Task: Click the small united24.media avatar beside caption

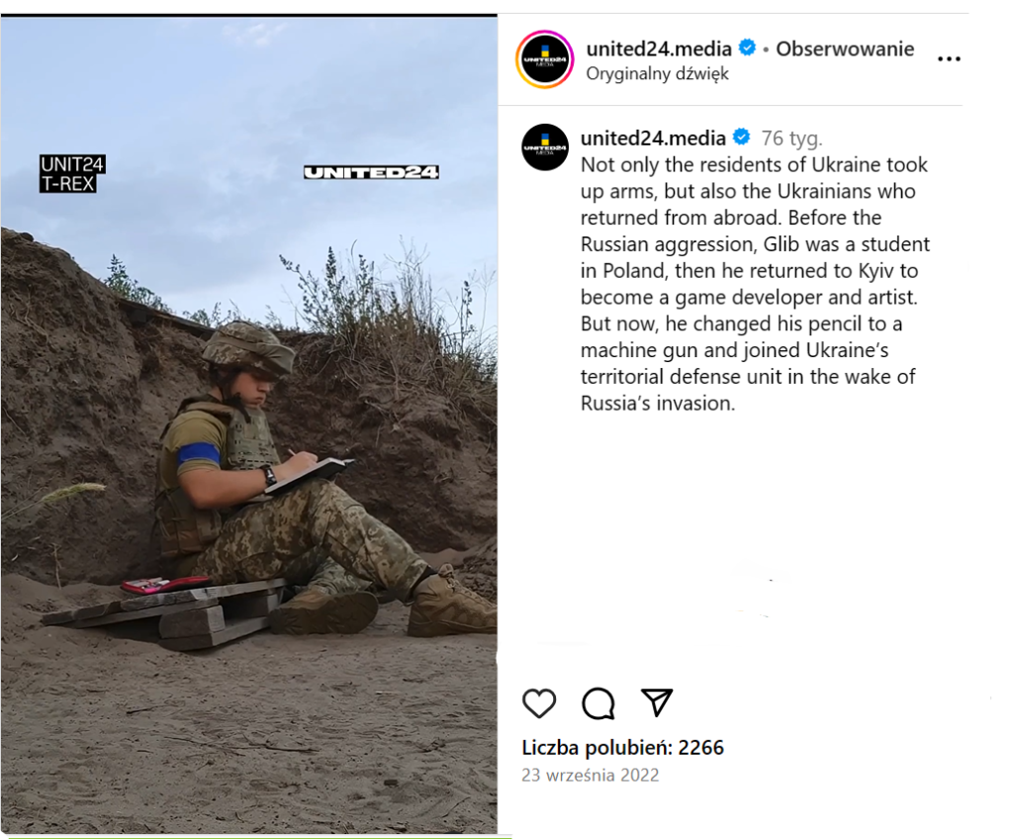Action: point(545,147)
